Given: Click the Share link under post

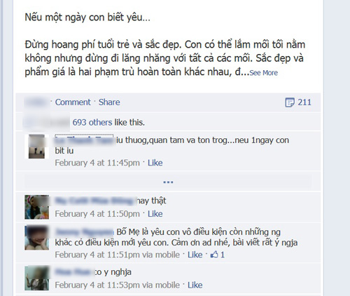Looking at the screenshot, I should click(x=109, y=102).
